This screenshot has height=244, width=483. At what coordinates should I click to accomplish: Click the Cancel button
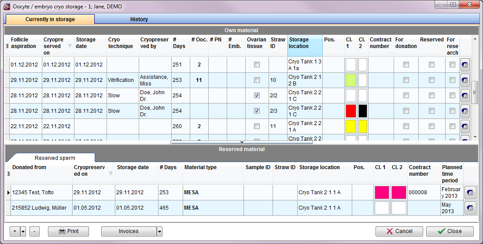[399, 231]
